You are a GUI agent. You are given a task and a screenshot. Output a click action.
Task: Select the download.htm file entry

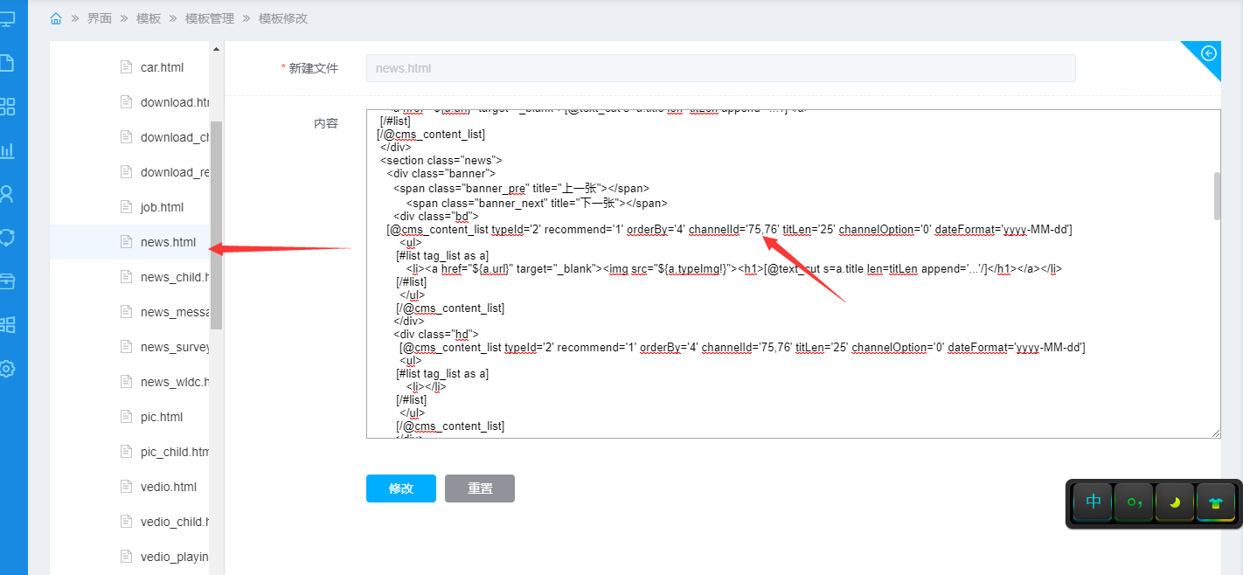[175, 102]
